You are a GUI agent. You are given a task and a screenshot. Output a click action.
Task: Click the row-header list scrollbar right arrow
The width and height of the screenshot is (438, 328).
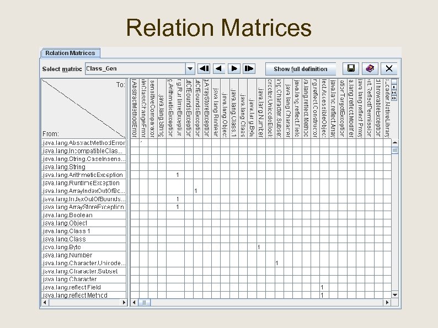point(124,302)
